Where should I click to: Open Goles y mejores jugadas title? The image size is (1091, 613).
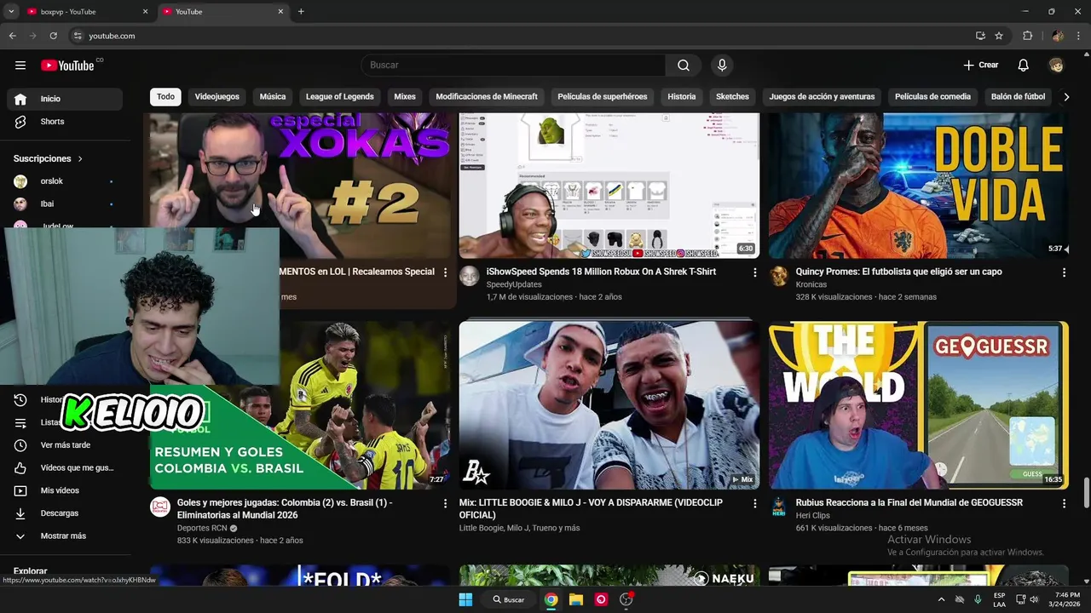[x=285, y=509]
